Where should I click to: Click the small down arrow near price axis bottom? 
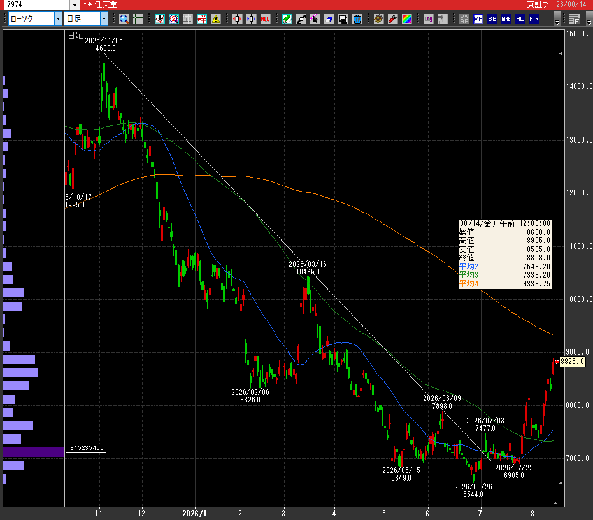(x=561, y=483)
